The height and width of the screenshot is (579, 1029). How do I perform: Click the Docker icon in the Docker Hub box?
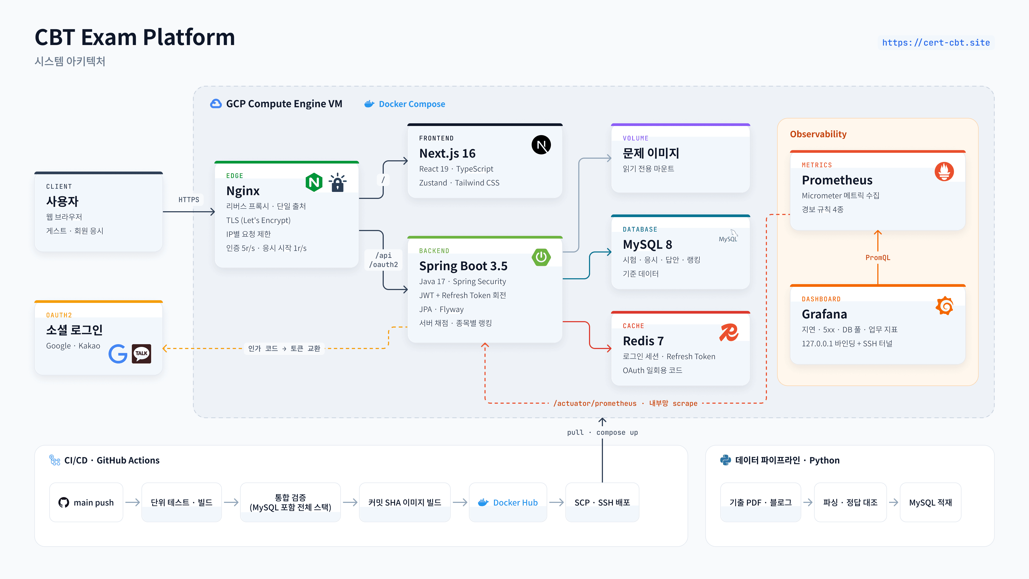pyautogui.click(x=483, y=502)
